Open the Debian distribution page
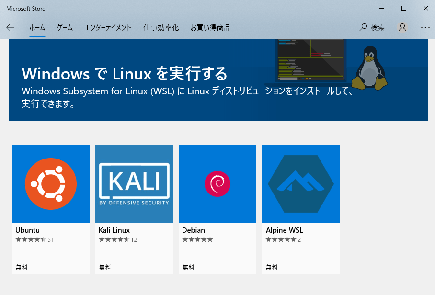Image resolution: width=435 pixels, height=295 pixels. click(217, 183)
